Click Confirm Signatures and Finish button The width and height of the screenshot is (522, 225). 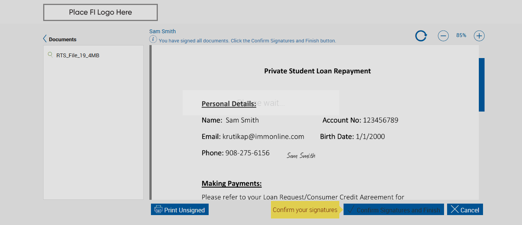[x=394, y=209]
